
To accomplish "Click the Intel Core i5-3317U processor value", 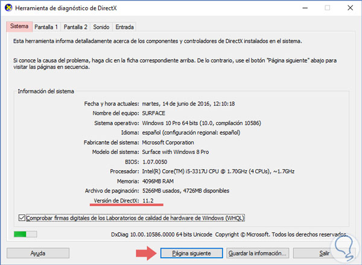I will point(218,171).
